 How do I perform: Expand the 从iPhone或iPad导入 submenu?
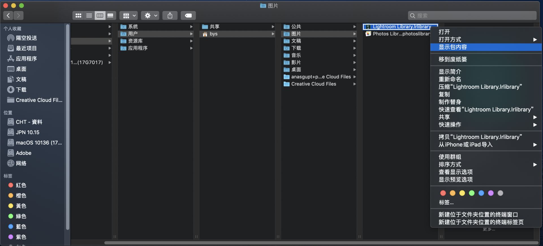point(486,145)
